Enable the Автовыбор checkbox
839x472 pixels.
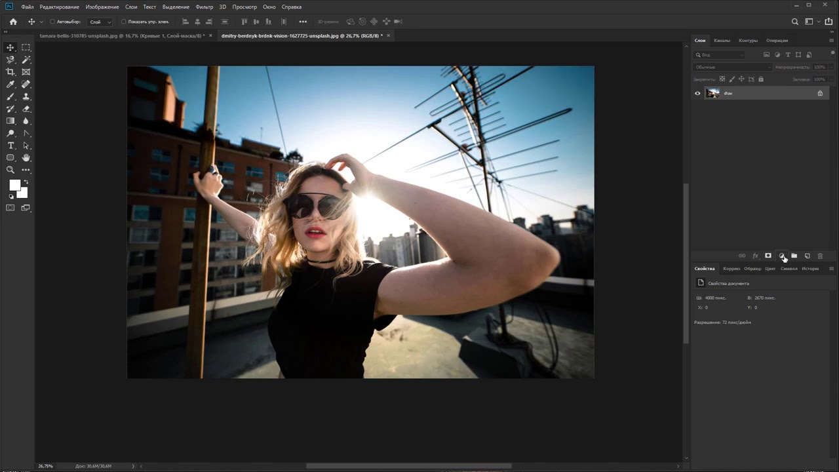tap(52, 22)
